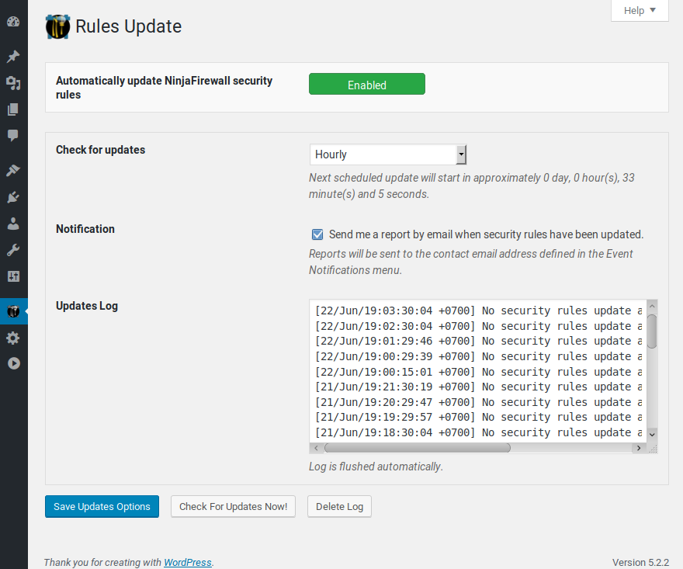Viewport: 683px width, 569px height.
Task: Click the Delete Log button
Action: (x=339, y=507)
